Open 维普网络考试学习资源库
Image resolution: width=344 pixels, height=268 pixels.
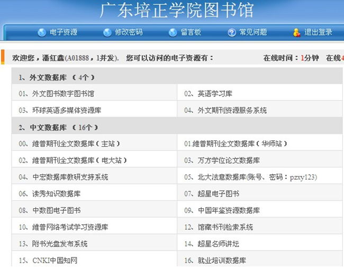(x=70, y=227)
